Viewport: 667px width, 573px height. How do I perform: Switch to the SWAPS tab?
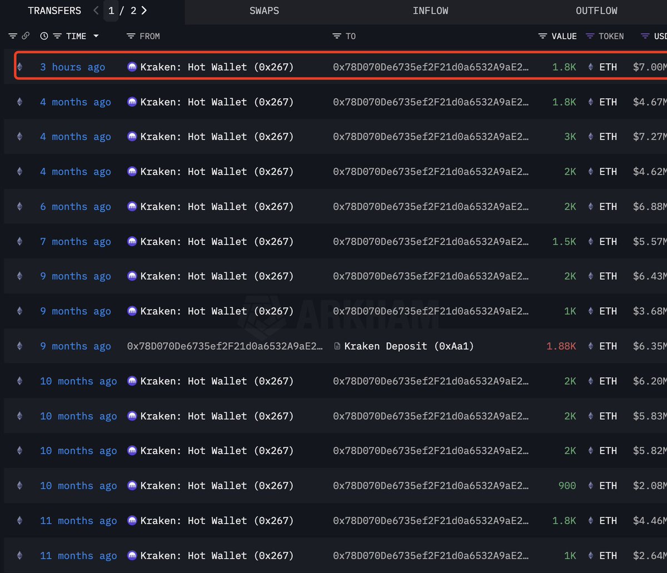(x=264, y=11)
